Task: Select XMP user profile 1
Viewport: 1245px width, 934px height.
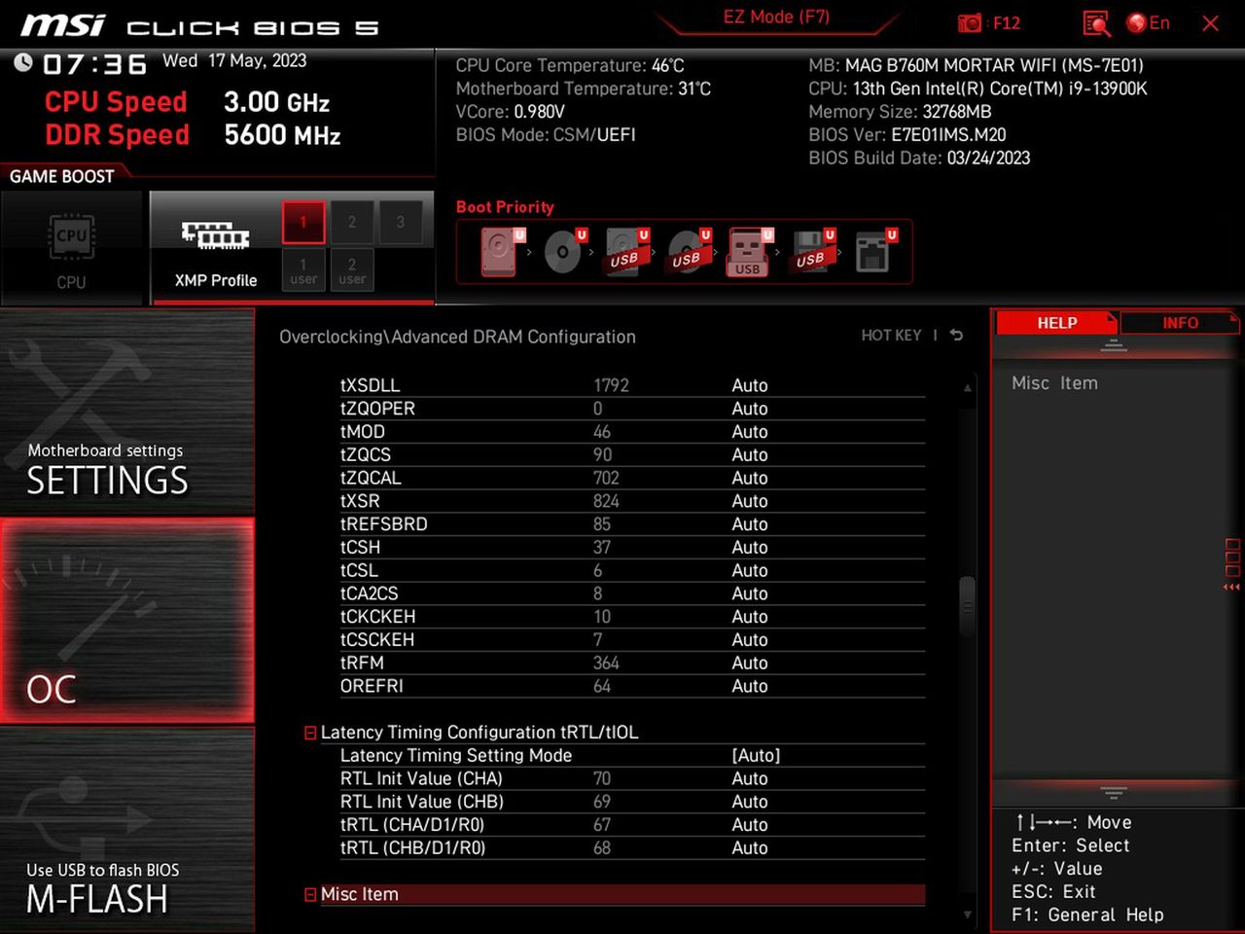Action: [x=303, y=270]
